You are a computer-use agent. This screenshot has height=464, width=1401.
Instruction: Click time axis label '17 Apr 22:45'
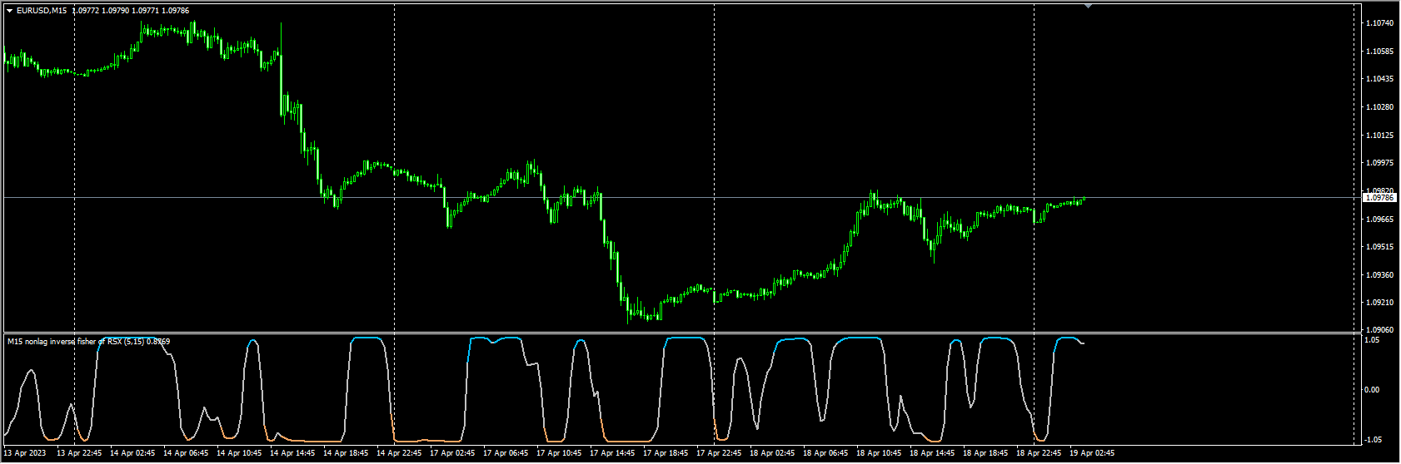pos(719,453)
